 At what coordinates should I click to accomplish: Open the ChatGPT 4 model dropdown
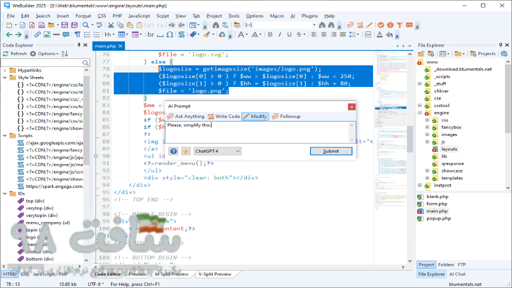click(217, 151)
